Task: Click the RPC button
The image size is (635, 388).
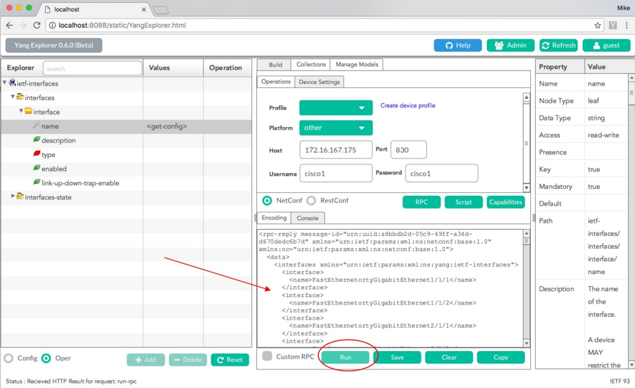Action: pos(421,202)
